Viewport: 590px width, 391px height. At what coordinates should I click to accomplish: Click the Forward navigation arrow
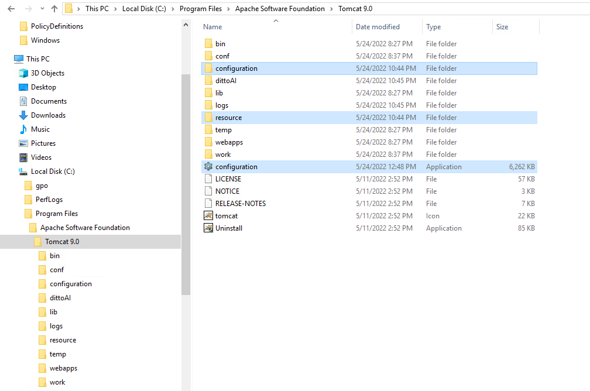[x=28, y=9]
